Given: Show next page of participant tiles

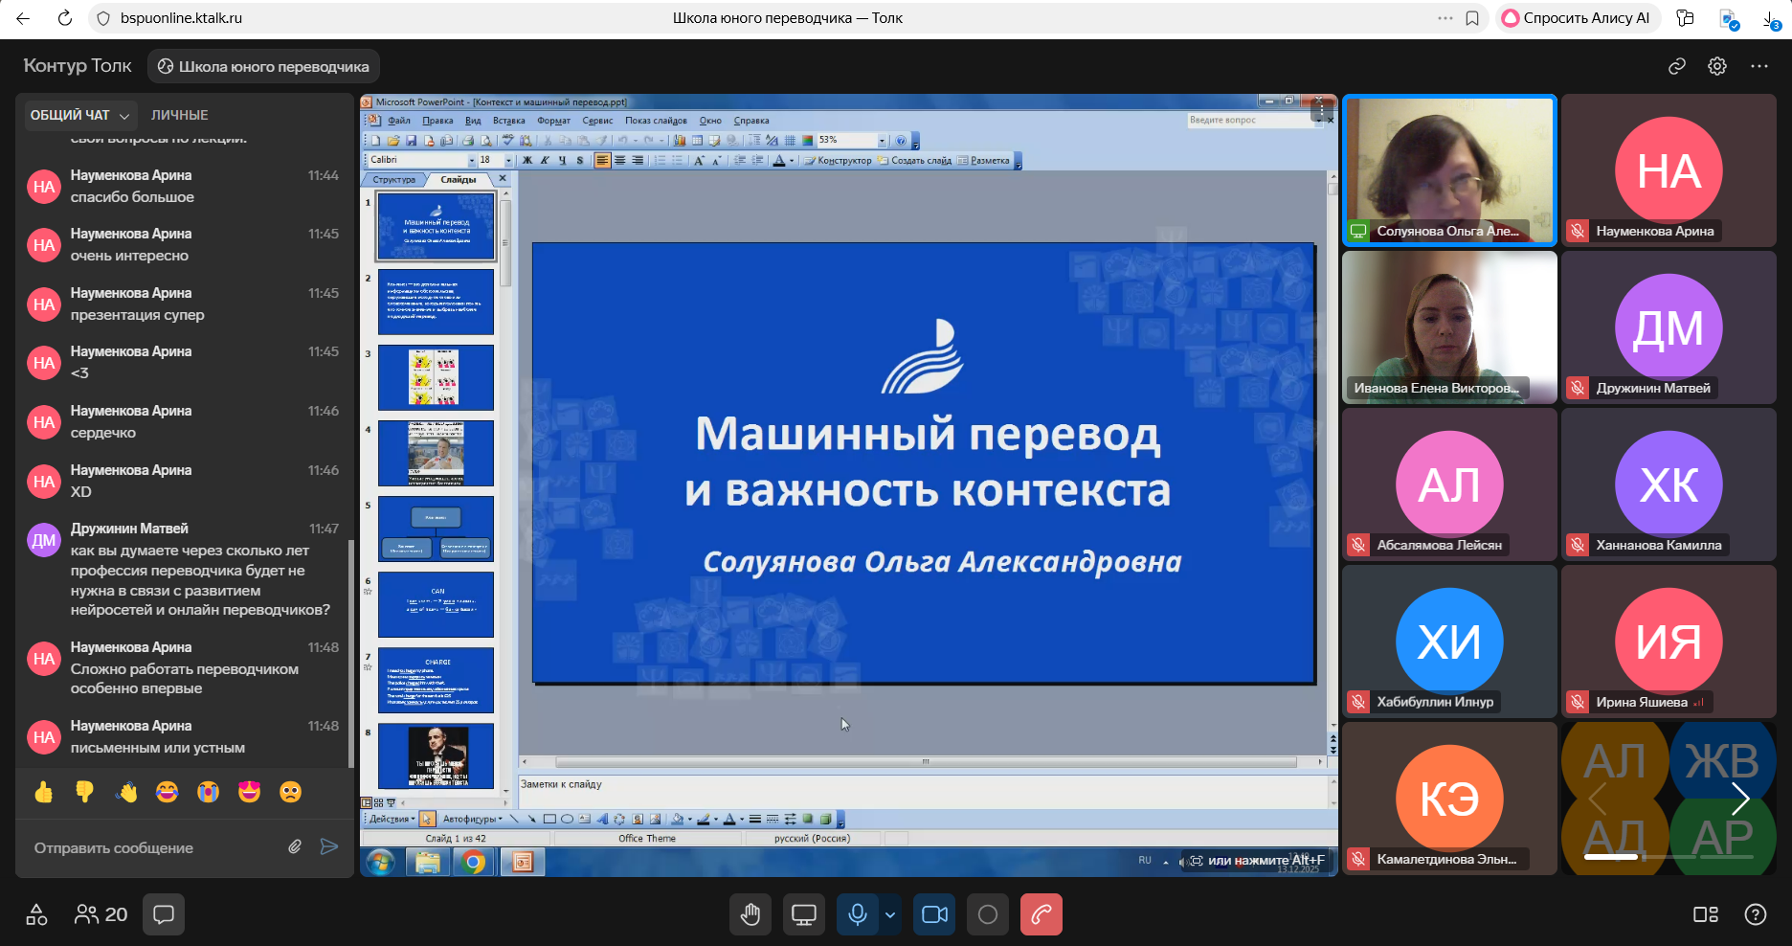Looking at the screenshot, I should tap(1739, 799).
